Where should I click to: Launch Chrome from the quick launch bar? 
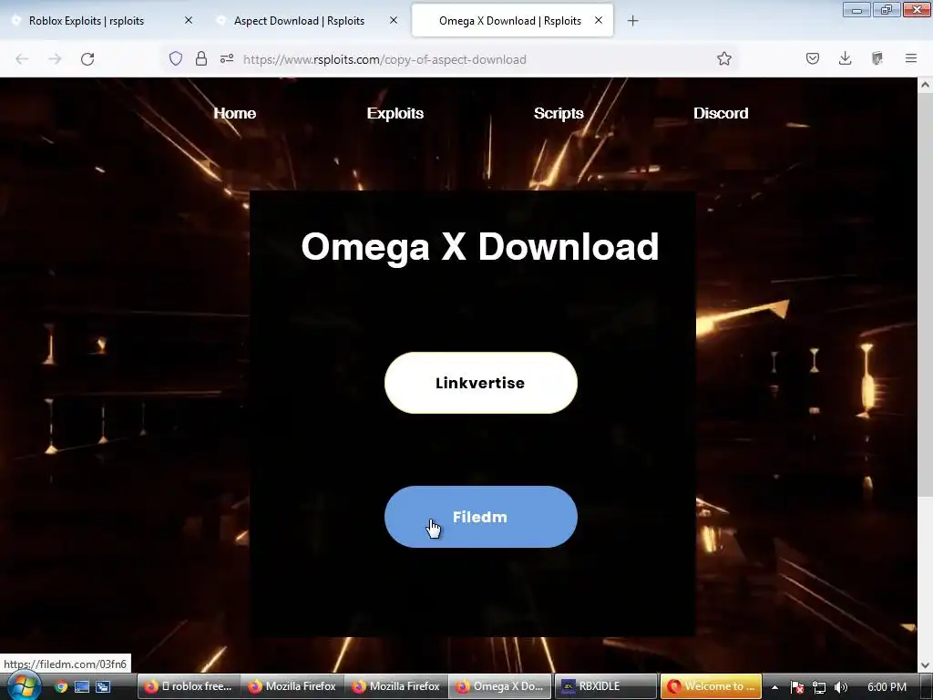tap(61, 686)
